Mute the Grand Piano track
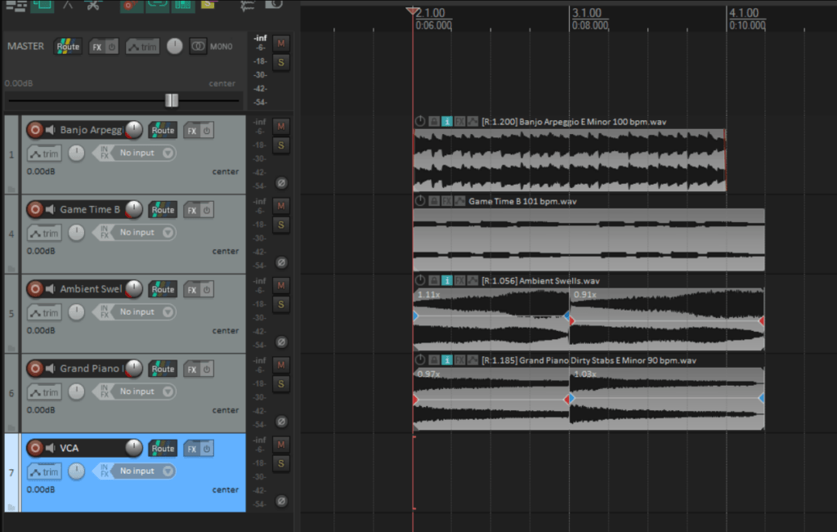Viewport: 837px width, 532px height. [281, 365]
